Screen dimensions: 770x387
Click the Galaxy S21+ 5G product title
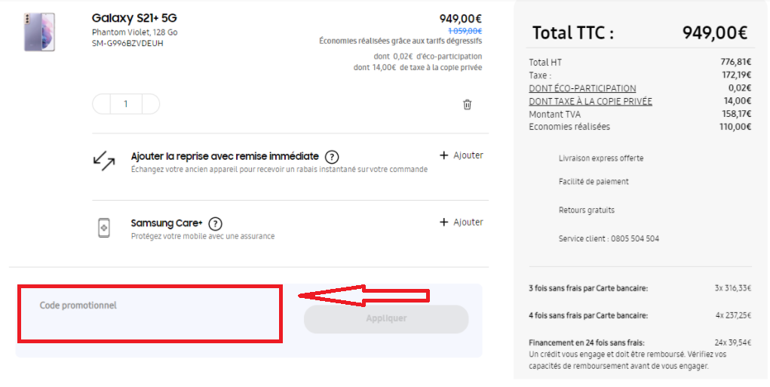[134, 18]
